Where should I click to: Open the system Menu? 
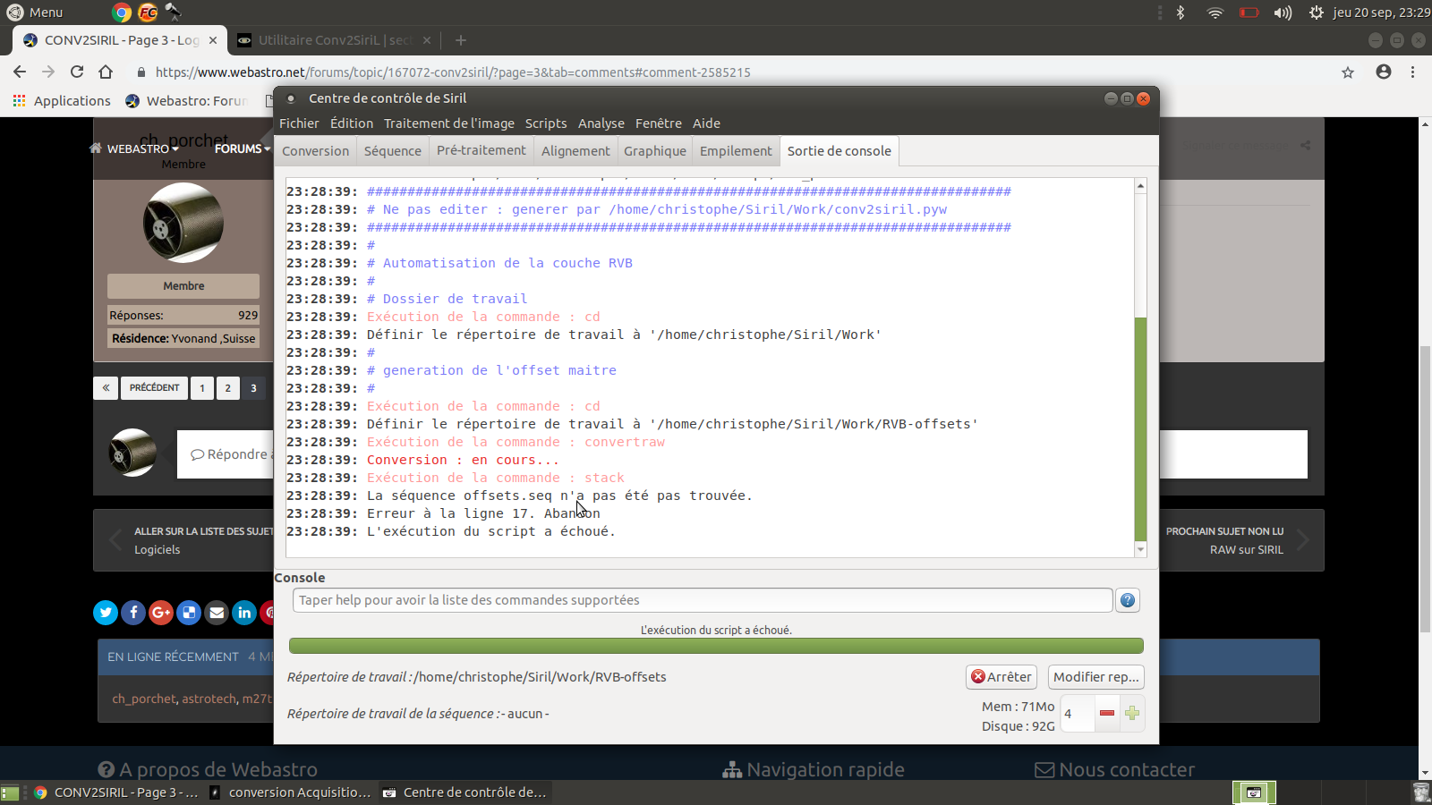point(35,13)
